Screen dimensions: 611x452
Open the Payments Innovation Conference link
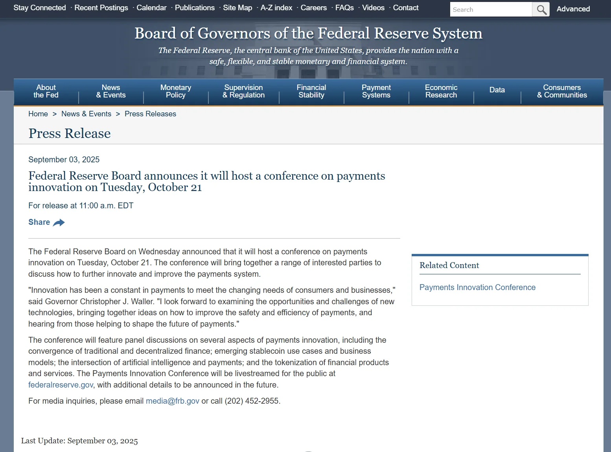pos(477,287)
